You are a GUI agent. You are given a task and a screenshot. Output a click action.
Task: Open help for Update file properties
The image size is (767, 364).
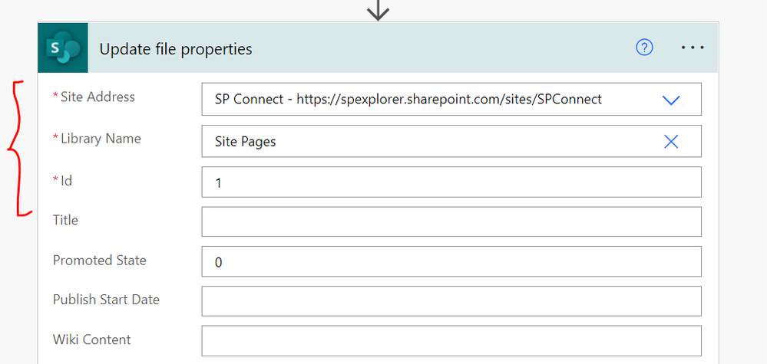(644, 48)
